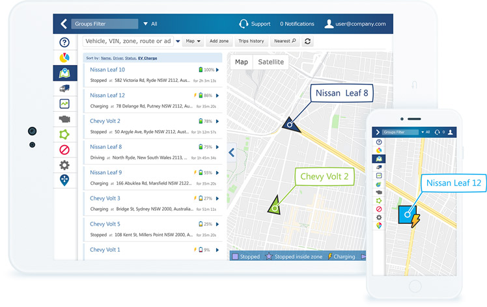Tap the forward chevron in phone header
The image size is (487, 307).
(x=378, y=132)
